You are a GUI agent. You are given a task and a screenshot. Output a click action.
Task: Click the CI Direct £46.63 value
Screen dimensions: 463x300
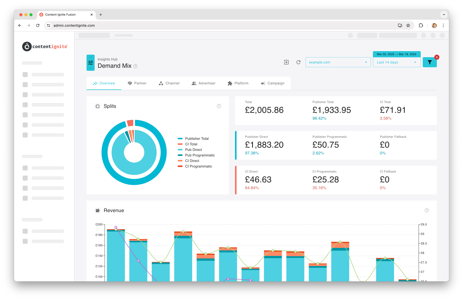tap(258, 180)
